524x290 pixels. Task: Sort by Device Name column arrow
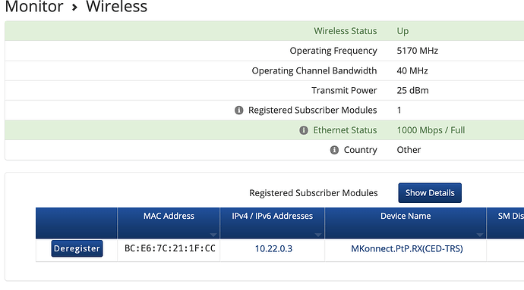479,235
